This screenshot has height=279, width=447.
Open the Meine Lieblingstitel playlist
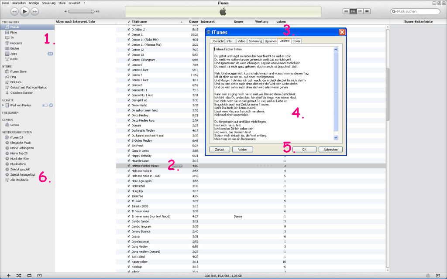coord(22,148)
